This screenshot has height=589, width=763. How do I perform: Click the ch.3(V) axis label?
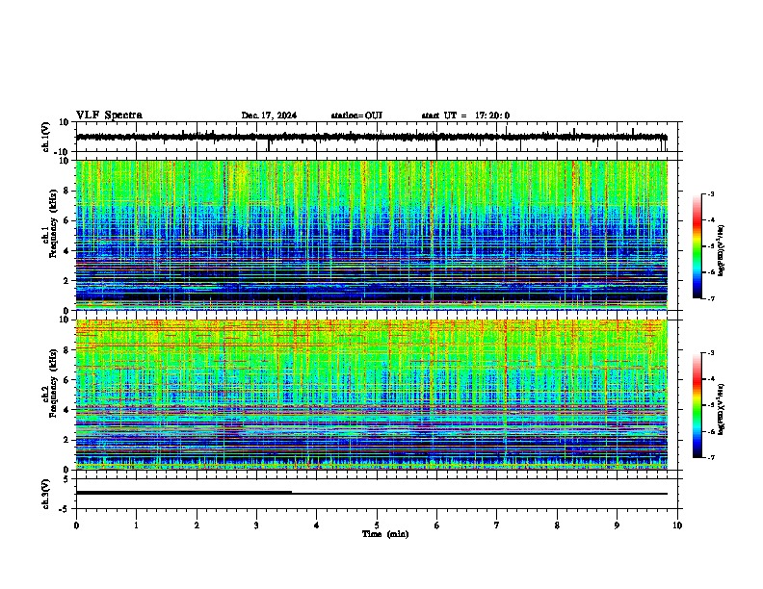click(x=46, y=495)
